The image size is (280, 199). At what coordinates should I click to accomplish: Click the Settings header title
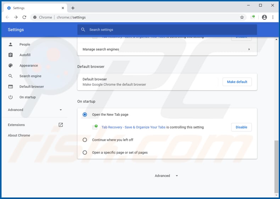point(16,30)
